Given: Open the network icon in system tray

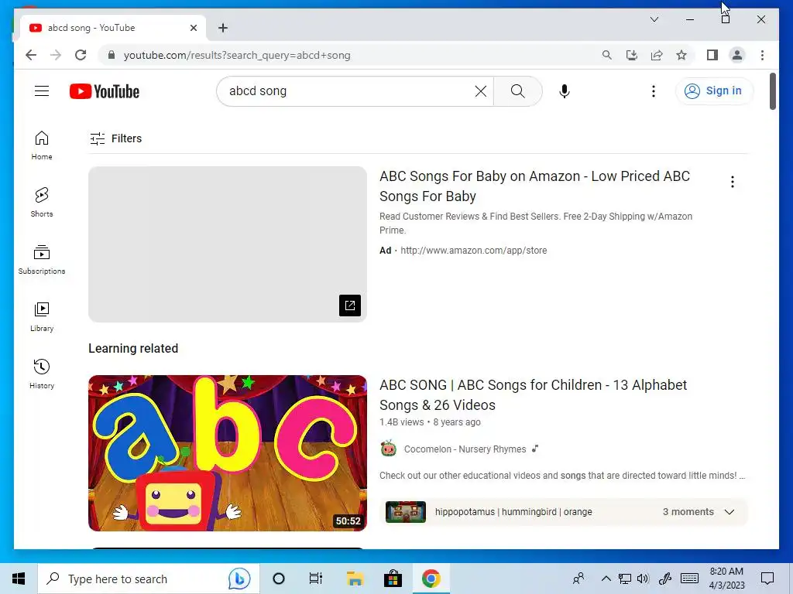Looking at the screenshot, I should [625, 579].
